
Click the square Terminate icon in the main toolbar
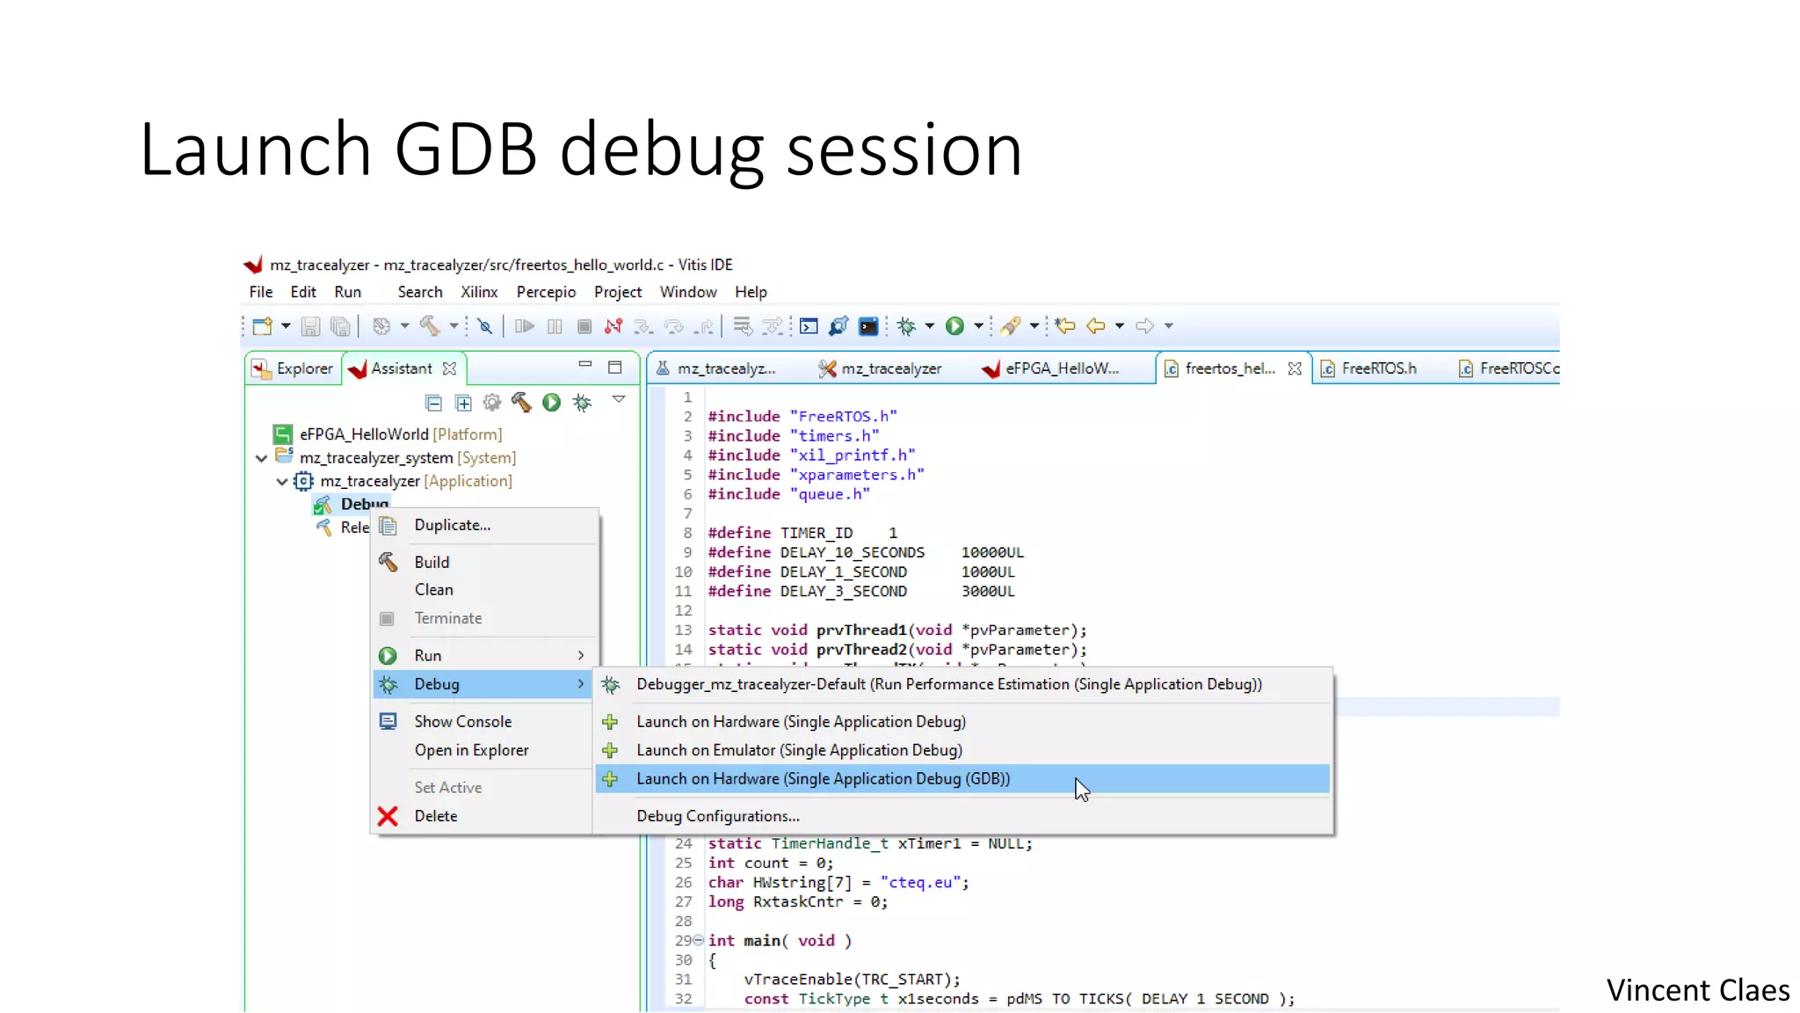point(584,326)
